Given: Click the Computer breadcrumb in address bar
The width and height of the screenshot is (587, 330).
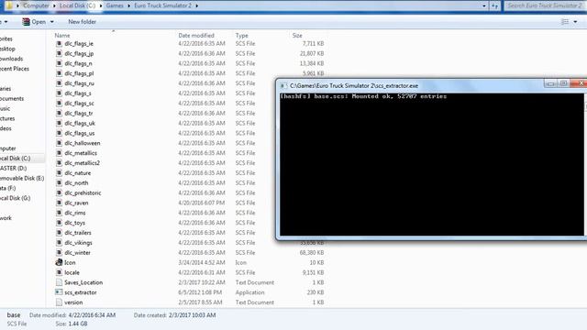Looking at the screenshot, I should click(36, 5).
